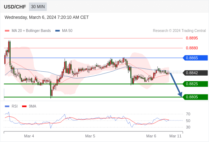Click the 0.8880 resistance level label

click(192, 48)
